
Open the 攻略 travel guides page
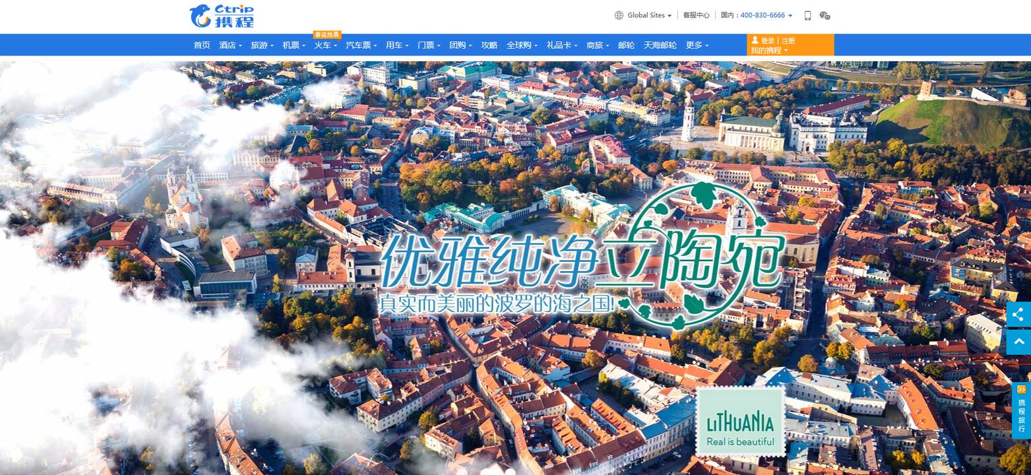[x=489, y=45]
